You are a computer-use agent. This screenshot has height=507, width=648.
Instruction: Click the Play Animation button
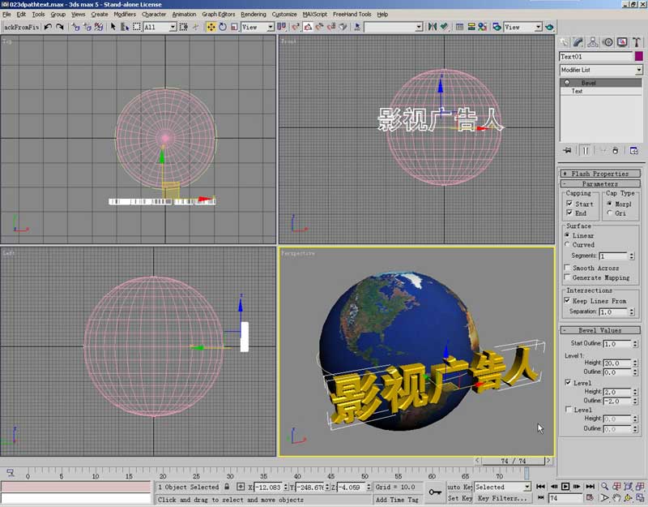566,487
